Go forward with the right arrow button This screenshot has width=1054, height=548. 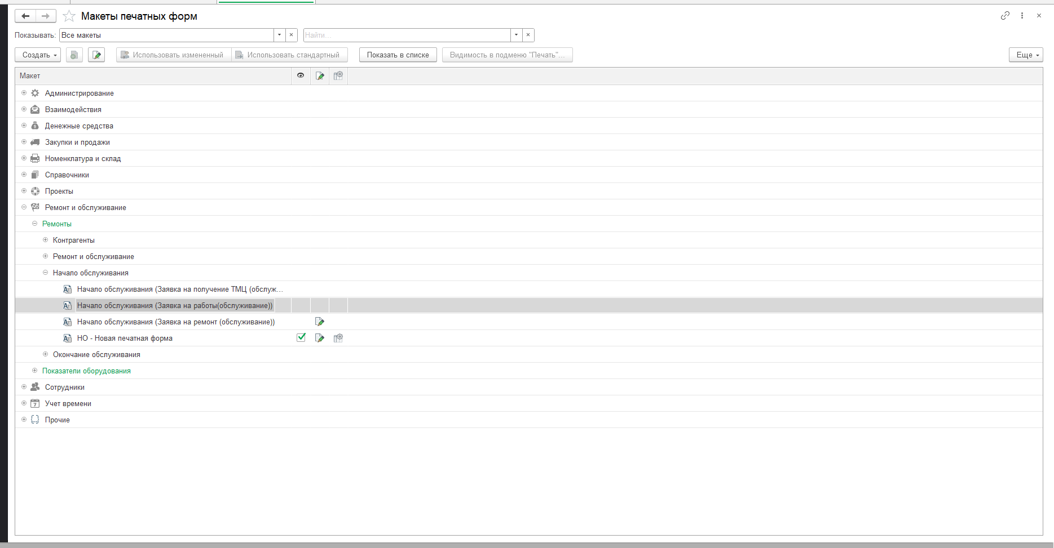46,16
